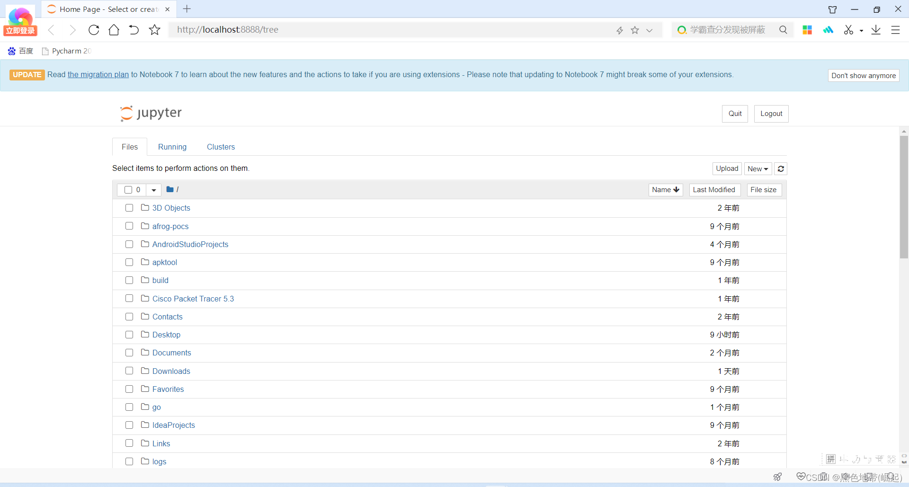The image size is (909, 487).
Task: Open the Favorites folder link
Action: pyautogui.click(x=168, y=389)
